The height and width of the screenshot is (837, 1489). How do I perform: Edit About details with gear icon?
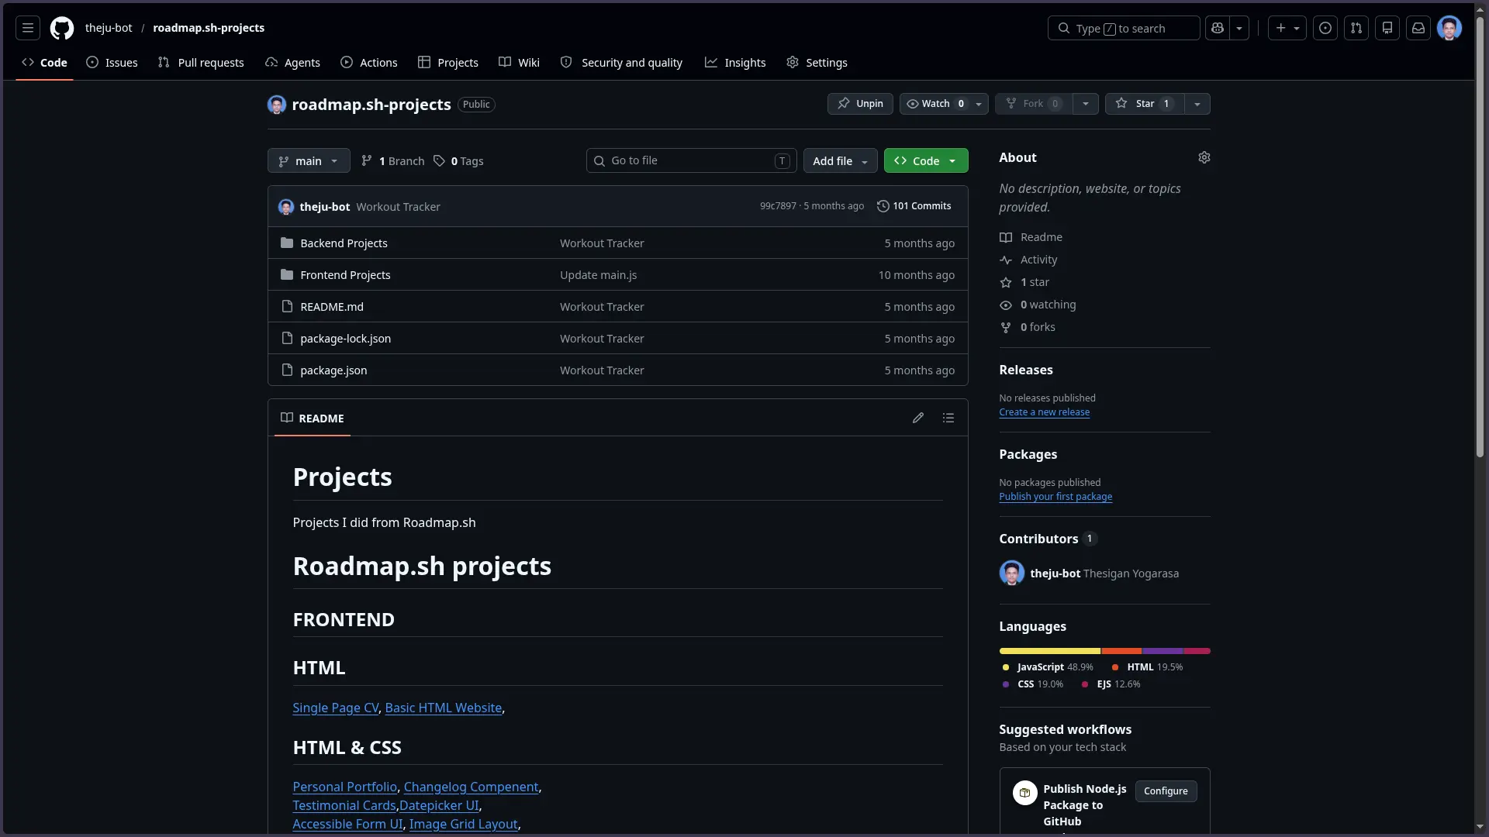1204,157
